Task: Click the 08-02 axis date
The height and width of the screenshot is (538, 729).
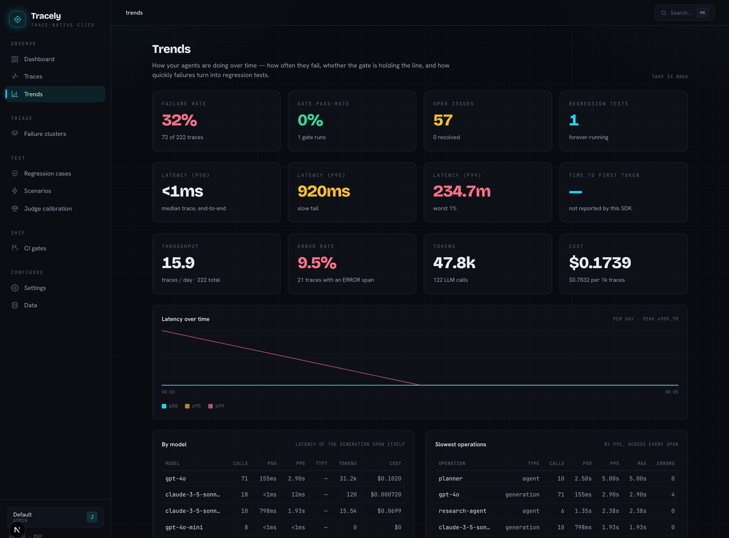Action: click(168, 392)
